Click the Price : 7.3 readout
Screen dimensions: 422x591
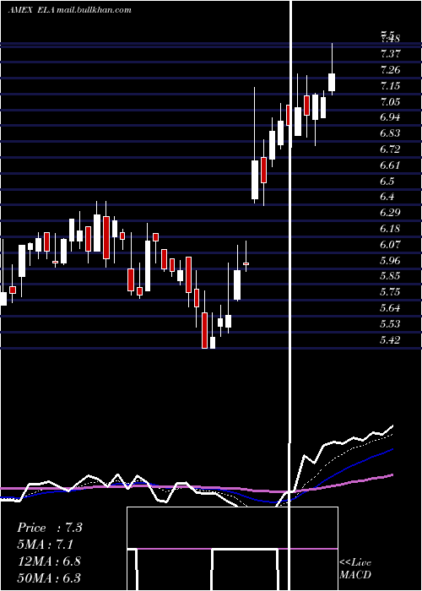point(49,528)
